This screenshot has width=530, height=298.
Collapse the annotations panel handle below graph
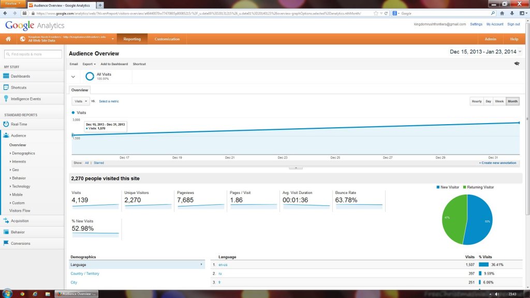point(296,168)
